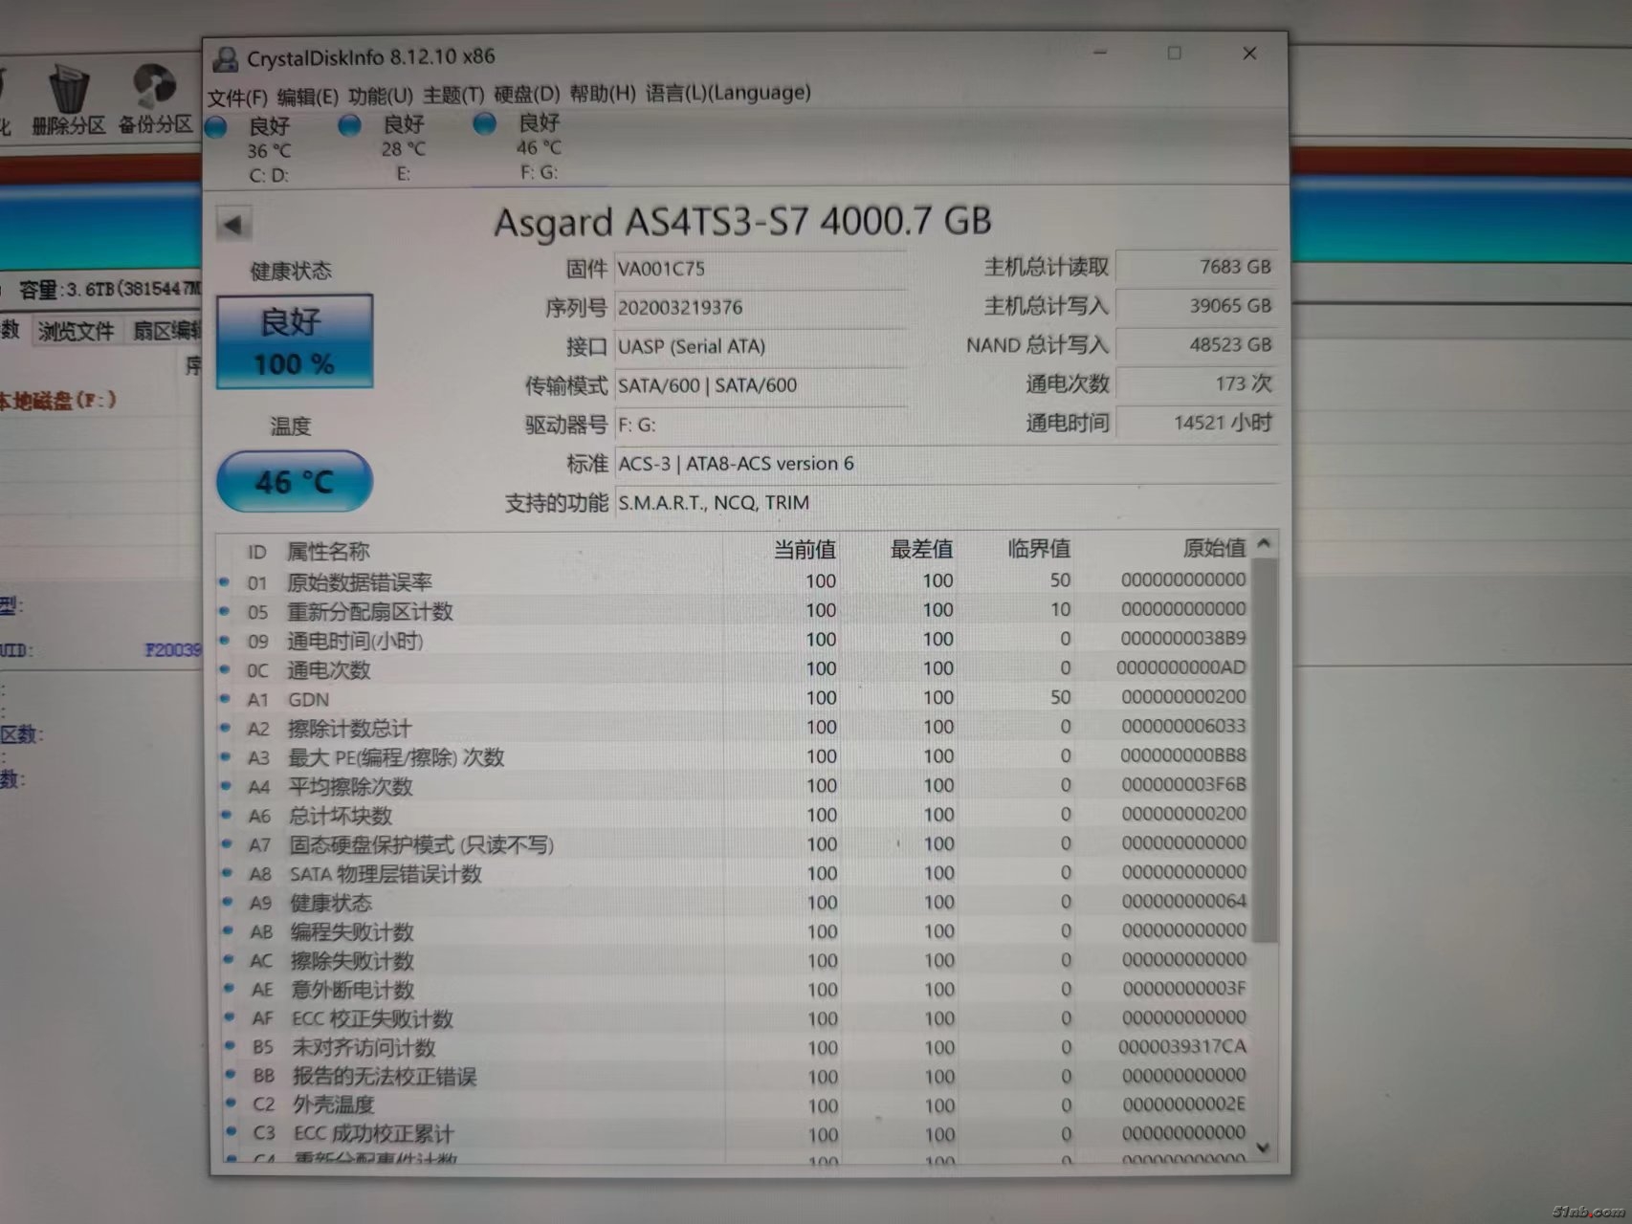The height and width of the screenshot is (1224, 1632).
Task: Select the AB 编程失败计数 row
Action: pos(735,932)
